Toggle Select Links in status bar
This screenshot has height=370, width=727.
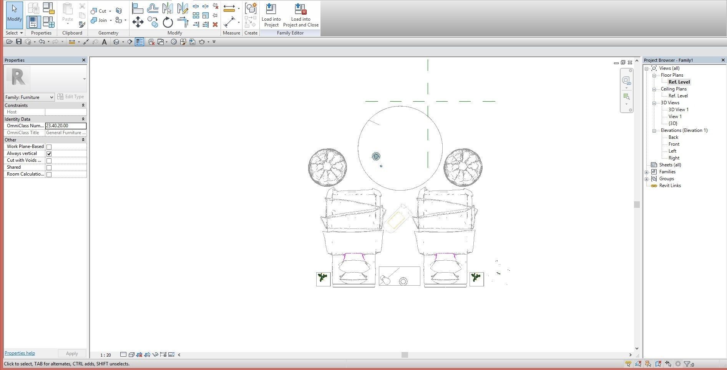(628, 364)
